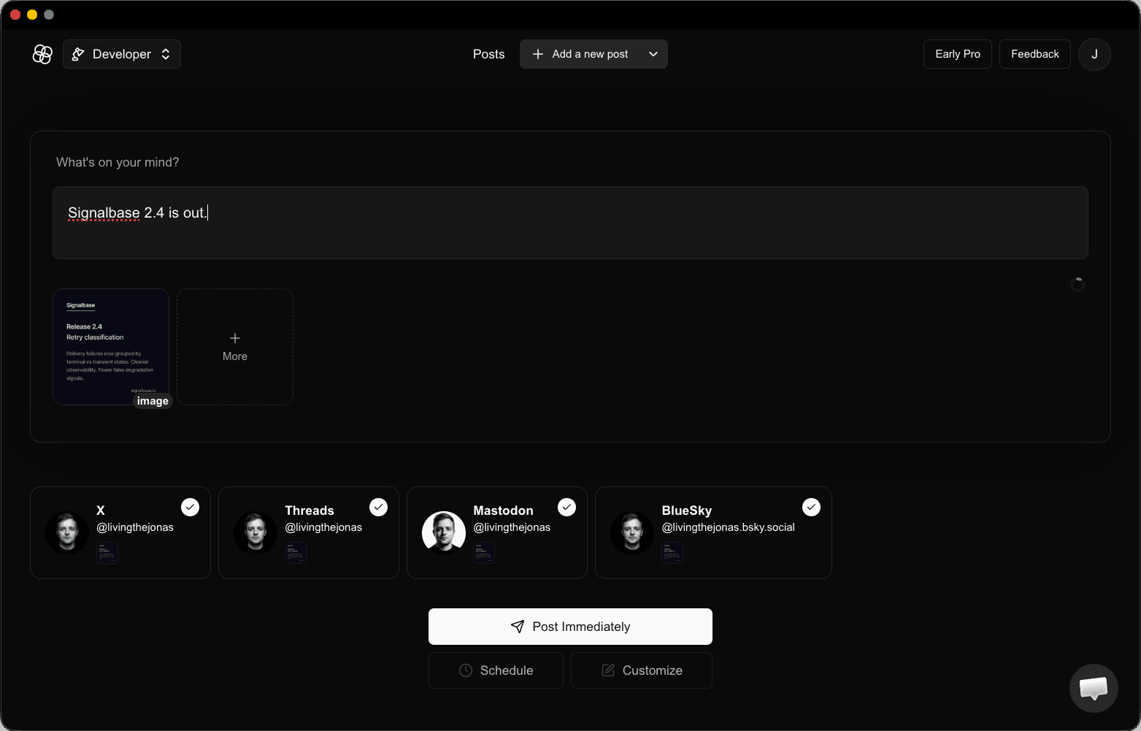Open the X card image preview

pos(107,553)
